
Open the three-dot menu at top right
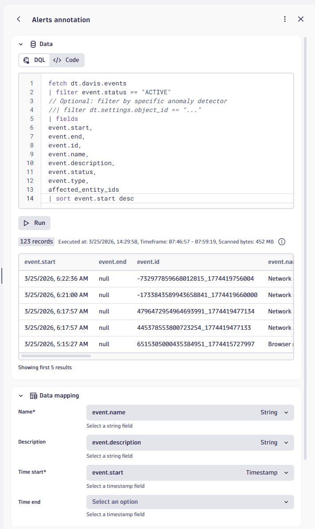click(x=285, y=19)
